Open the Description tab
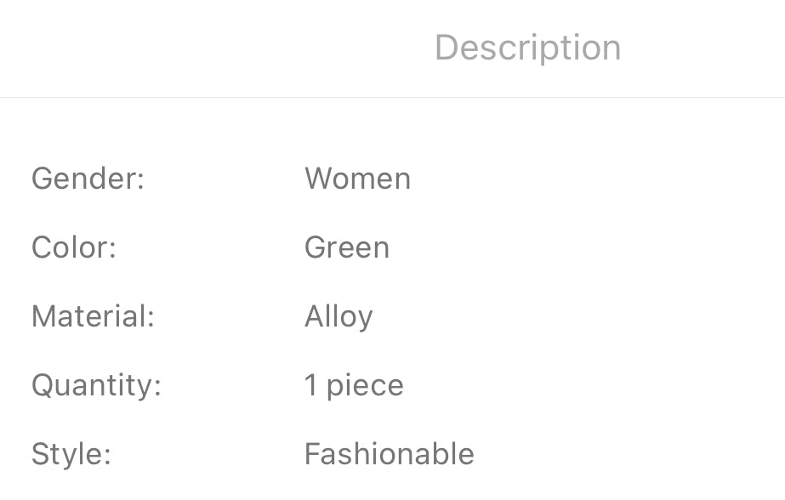This screenshot has width=785, height=500. tap(527, 48)
